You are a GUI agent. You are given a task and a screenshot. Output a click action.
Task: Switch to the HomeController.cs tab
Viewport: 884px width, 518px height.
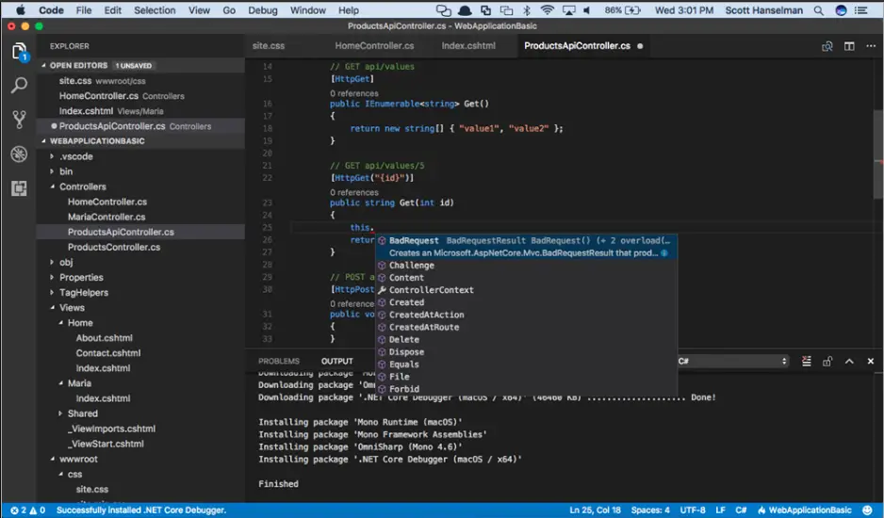coord(374,46)
